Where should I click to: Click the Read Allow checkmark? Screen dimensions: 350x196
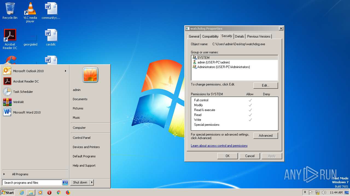point(250,115)
